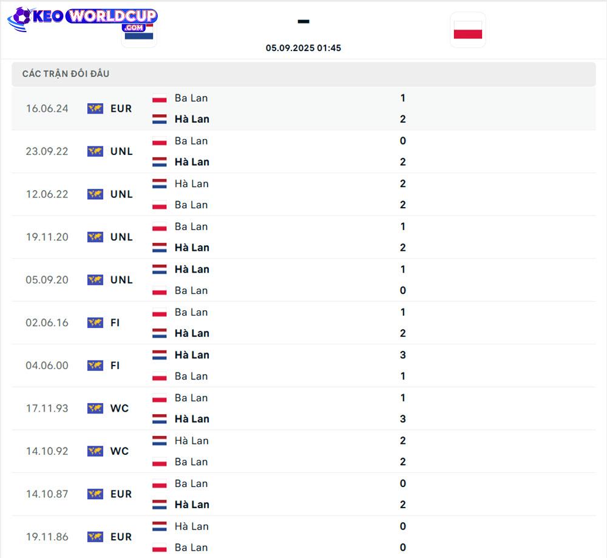
Task: Click the EUR label for 14.10.87 match
Action: (x=121, y=494)
